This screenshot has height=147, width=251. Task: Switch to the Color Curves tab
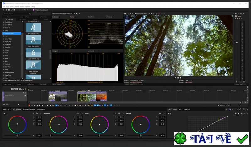tap(172, 109)
